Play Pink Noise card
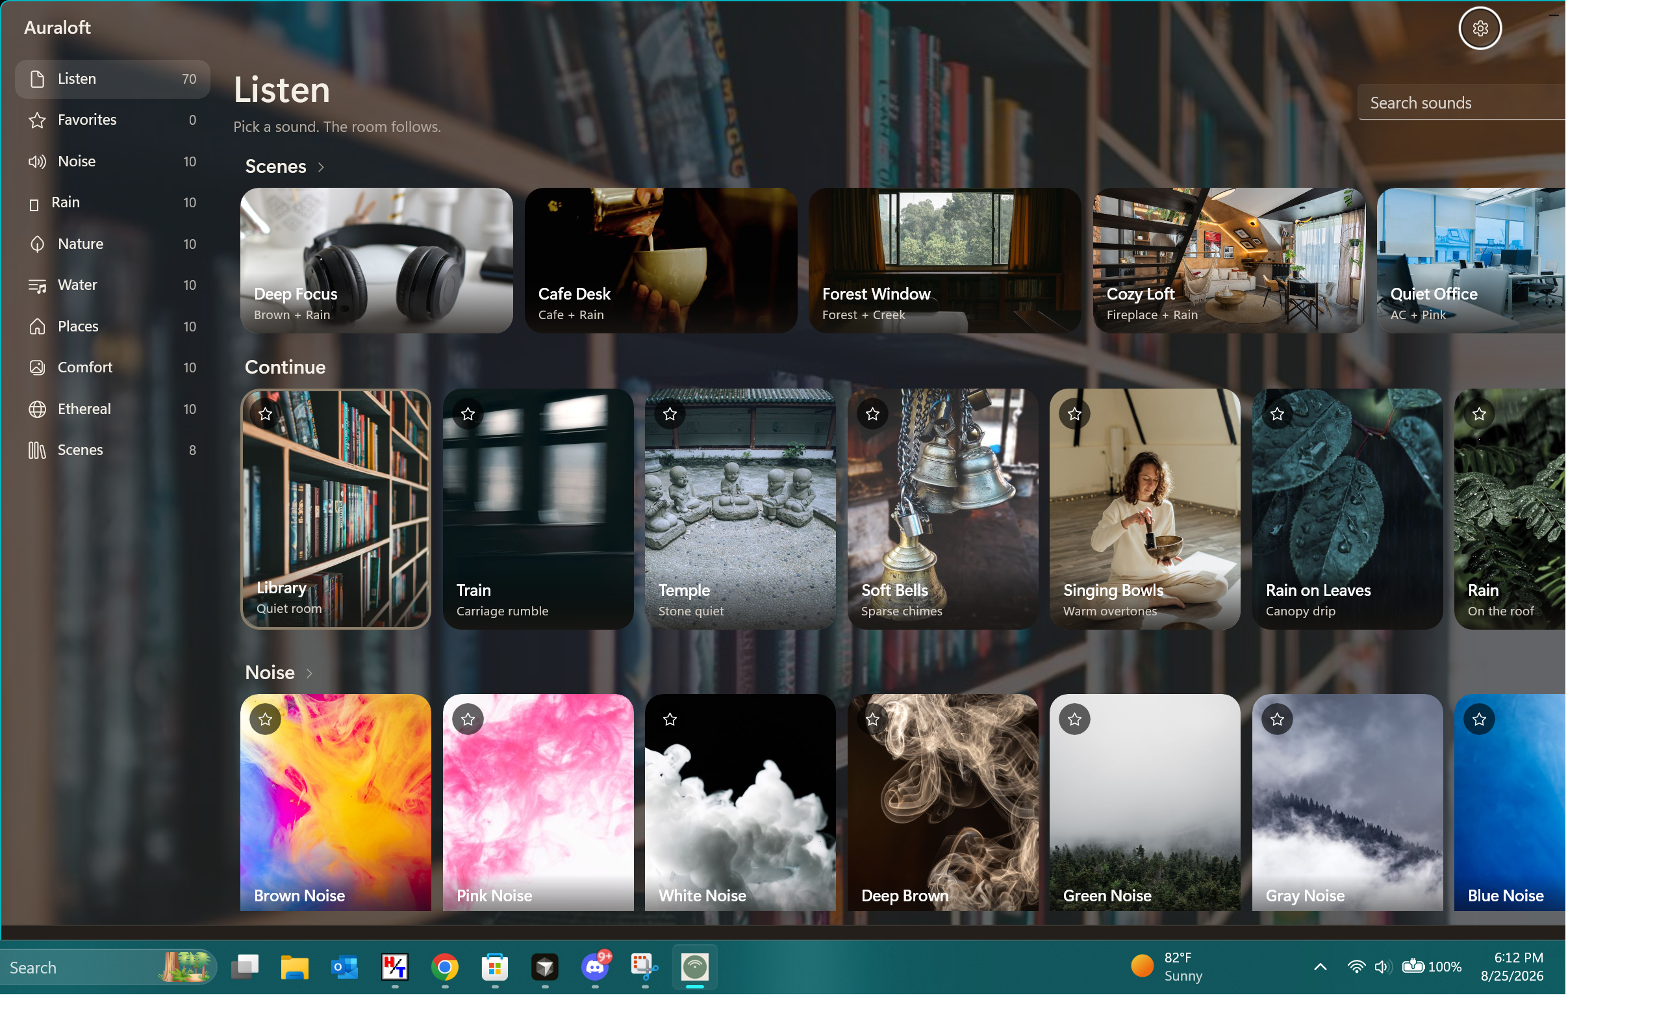 coord(538,803)
